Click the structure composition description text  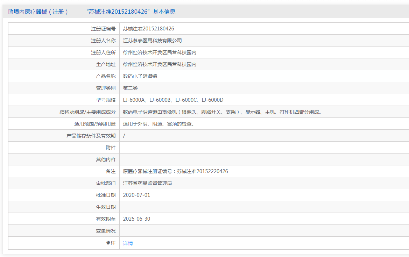point(222,112)
